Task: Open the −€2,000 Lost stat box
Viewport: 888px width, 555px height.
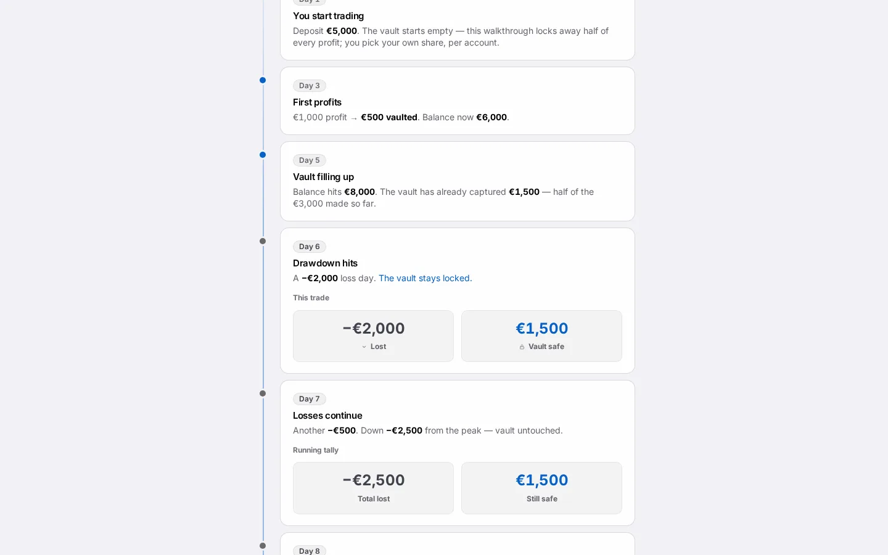Action: (x=374, y=336)
